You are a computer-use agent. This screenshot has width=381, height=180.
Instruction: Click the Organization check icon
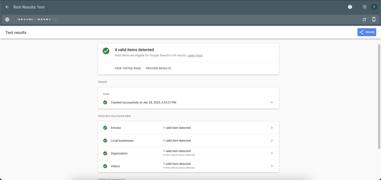point(105,153)
